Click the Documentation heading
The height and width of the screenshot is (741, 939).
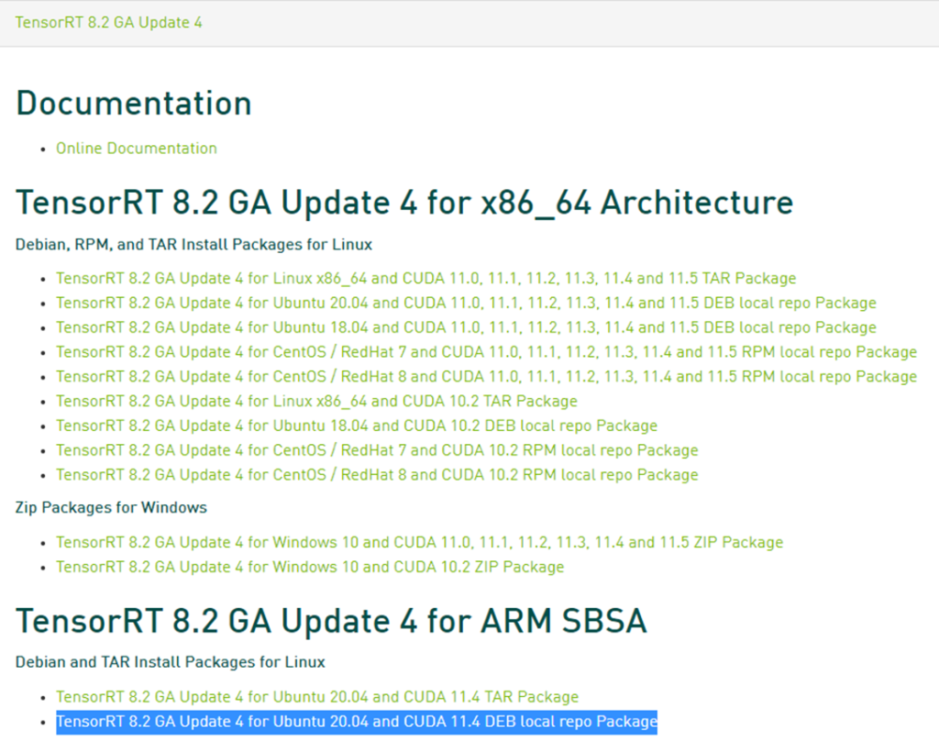tap(134, 103)
